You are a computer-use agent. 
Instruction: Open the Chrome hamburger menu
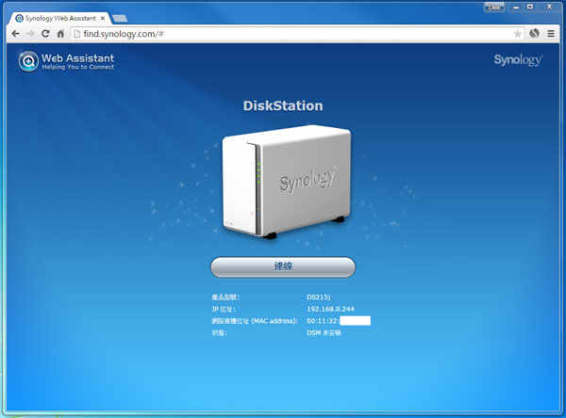click(x=552, y=33)
